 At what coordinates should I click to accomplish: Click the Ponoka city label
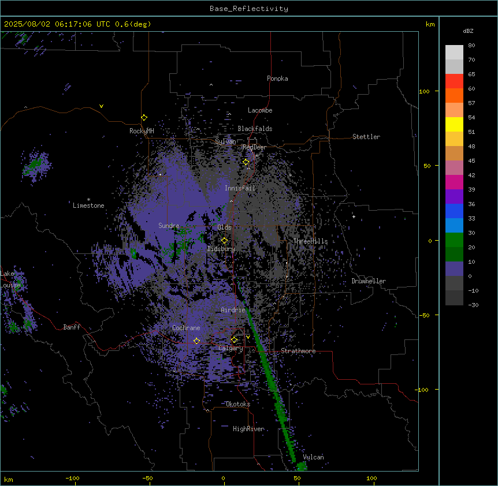(277, 78)
